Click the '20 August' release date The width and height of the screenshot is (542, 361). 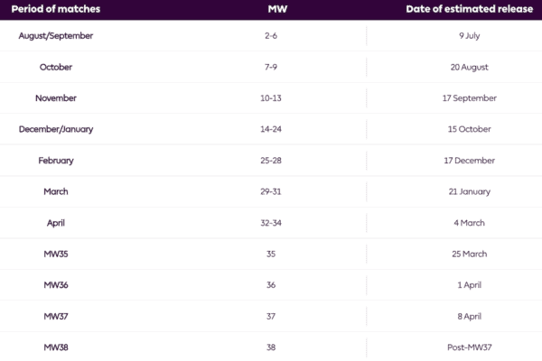point(470,67)
